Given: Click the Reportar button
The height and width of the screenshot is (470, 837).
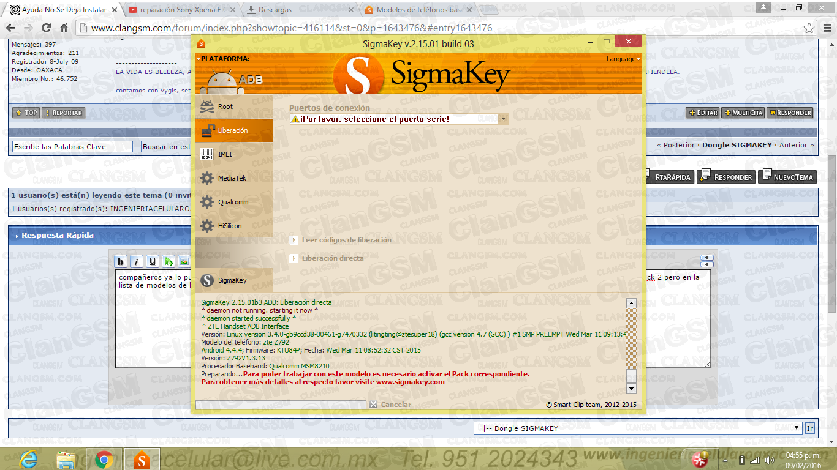Looking at the screenshot, I should point(63,113).
